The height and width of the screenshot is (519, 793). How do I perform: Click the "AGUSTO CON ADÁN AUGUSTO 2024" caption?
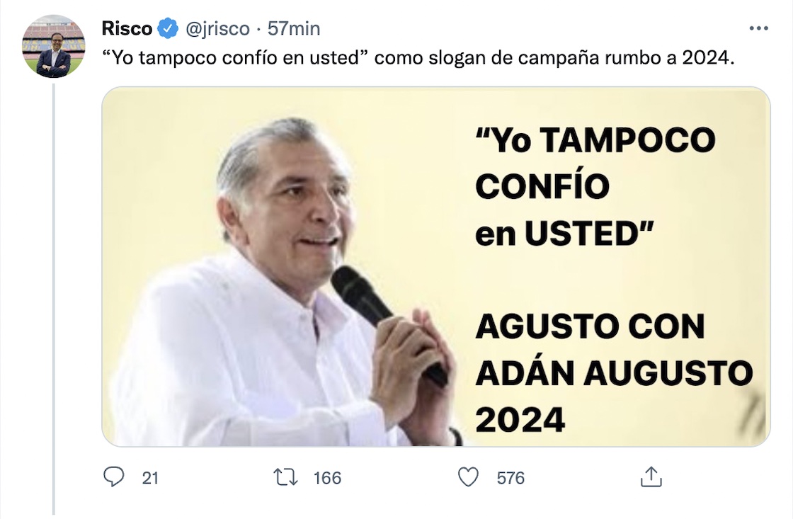click(614, 373)
